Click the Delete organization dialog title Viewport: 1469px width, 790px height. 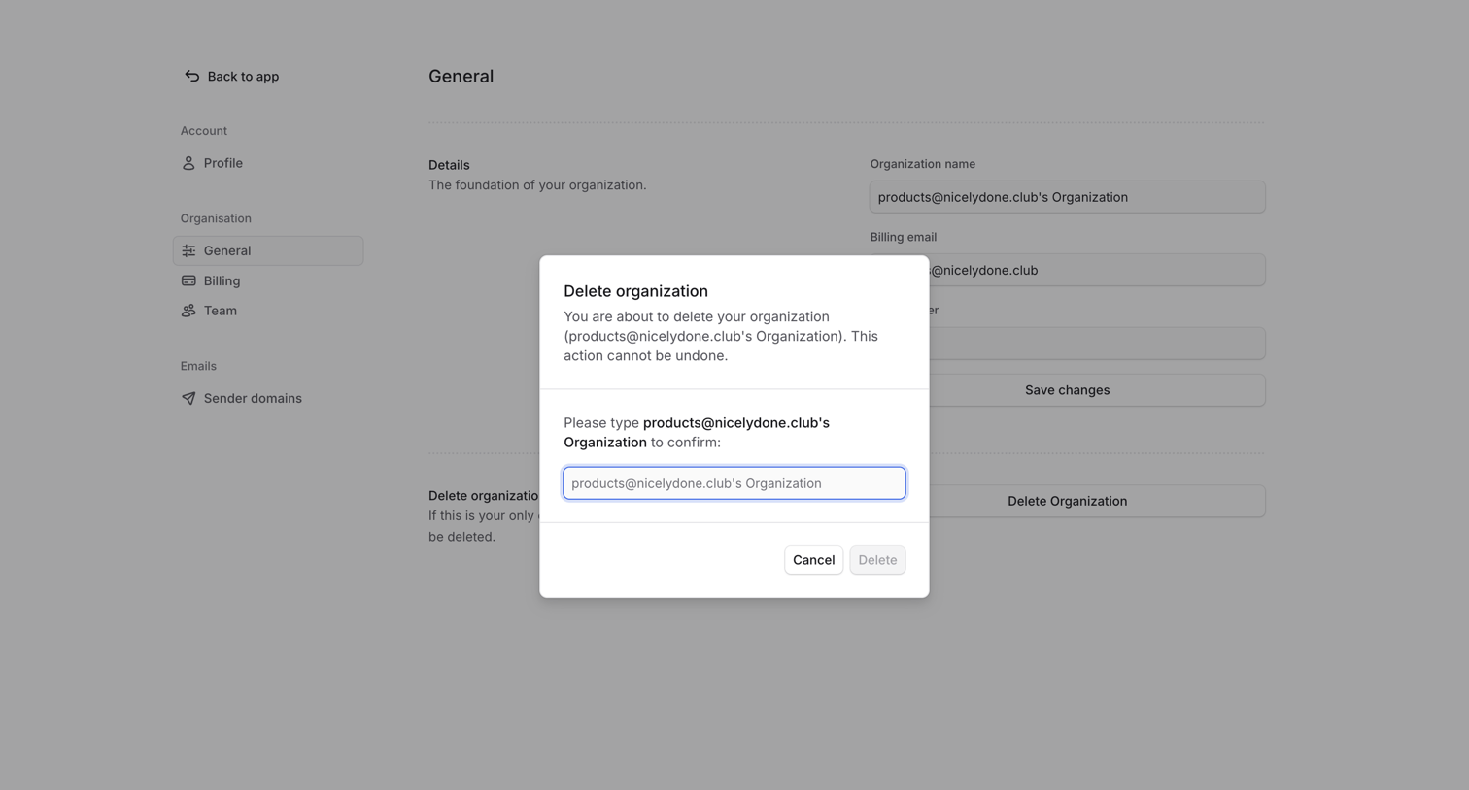click(635, 291)
